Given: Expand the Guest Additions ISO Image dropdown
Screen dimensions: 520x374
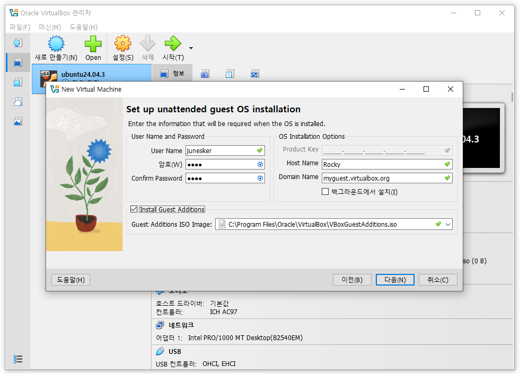Looking at the screenshot, I should (x=448, y=225).
